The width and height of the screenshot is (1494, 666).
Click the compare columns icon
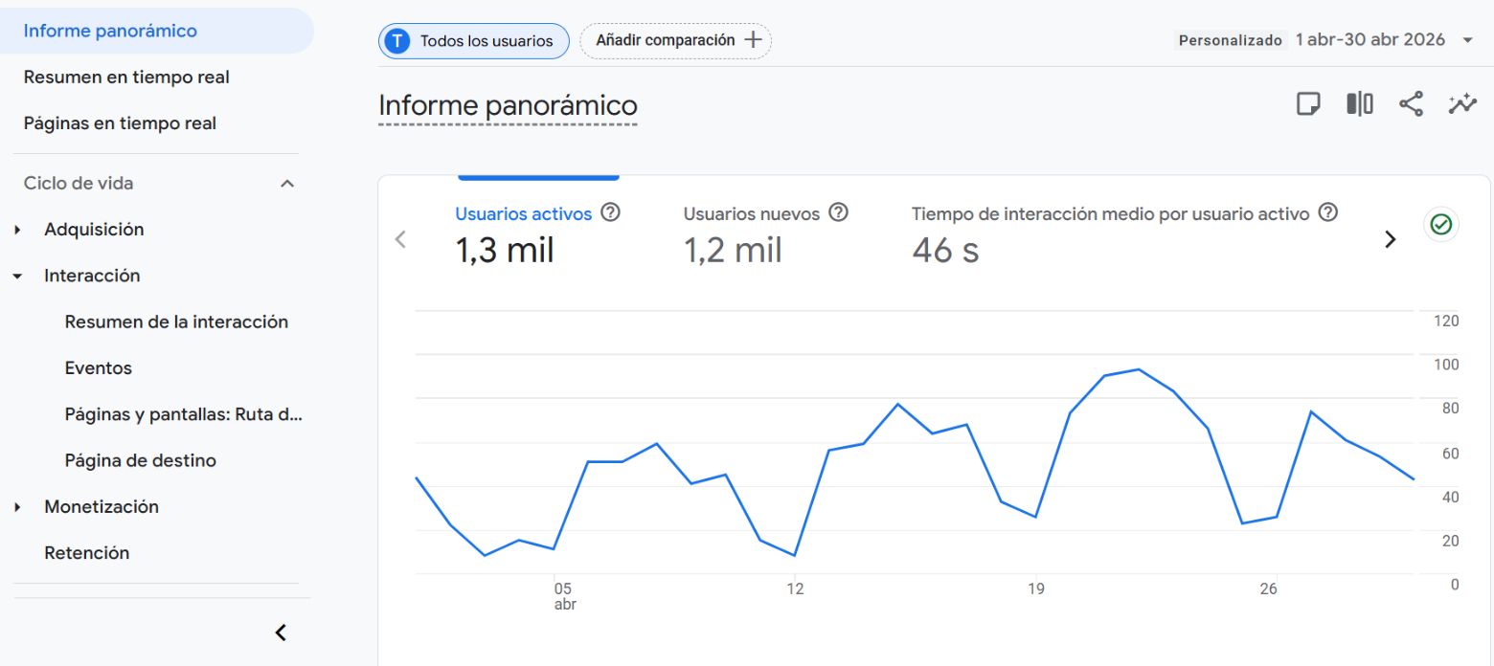click(1360, 103)
